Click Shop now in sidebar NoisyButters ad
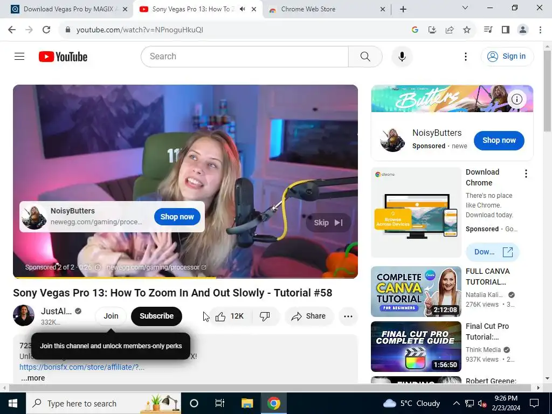 pos(499,140)
